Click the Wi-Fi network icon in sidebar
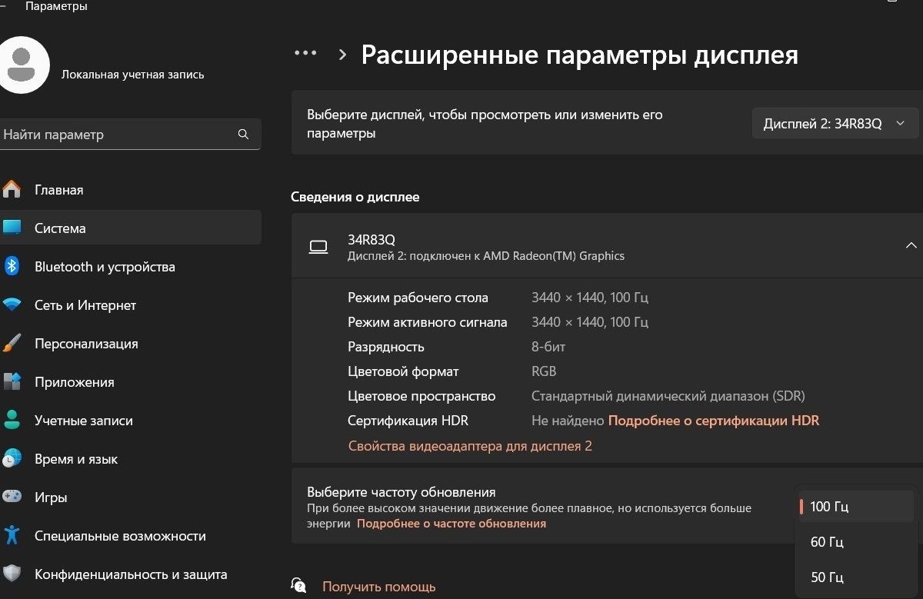Screen dimensions: 923x599 click(12, 305)
